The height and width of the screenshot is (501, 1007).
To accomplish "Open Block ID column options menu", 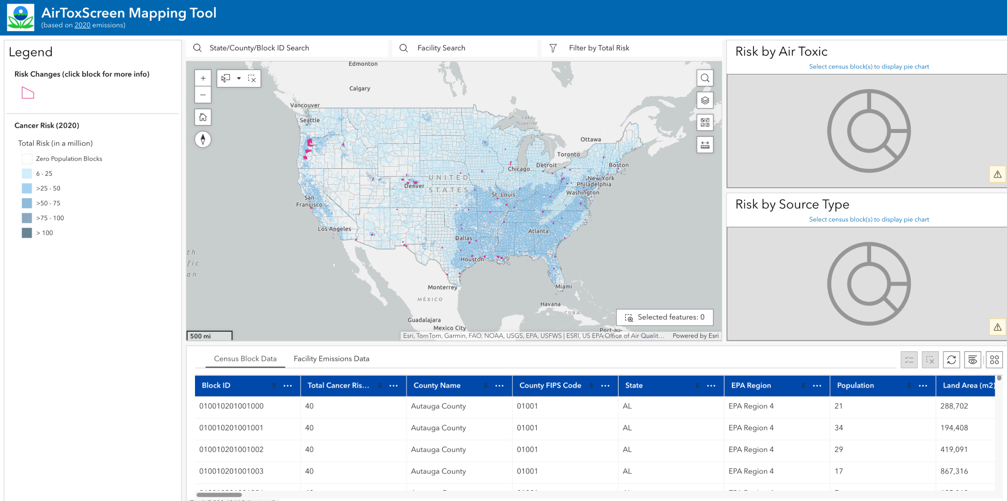I will (x=288, y=386).
